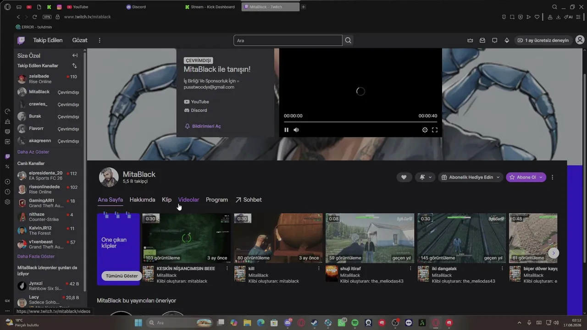
Task: Open Spotify from the taskbar
Action: 355,323
